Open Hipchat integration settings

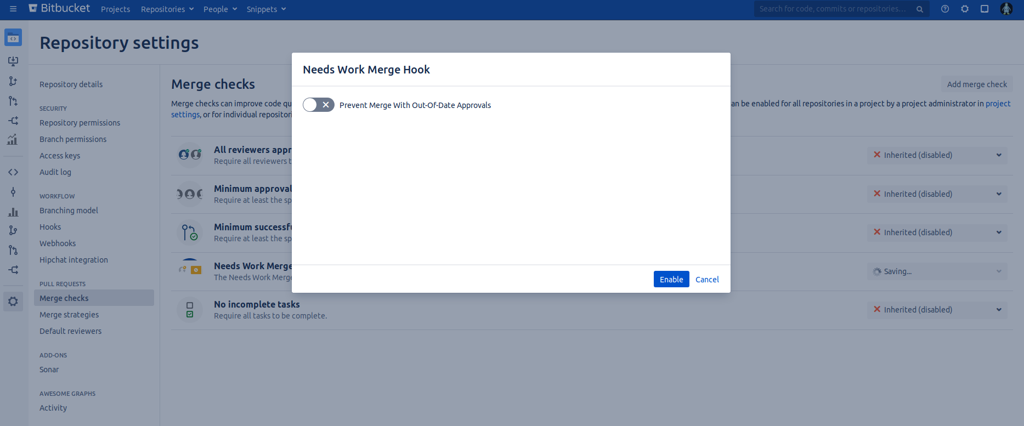(x=73, y=260)
